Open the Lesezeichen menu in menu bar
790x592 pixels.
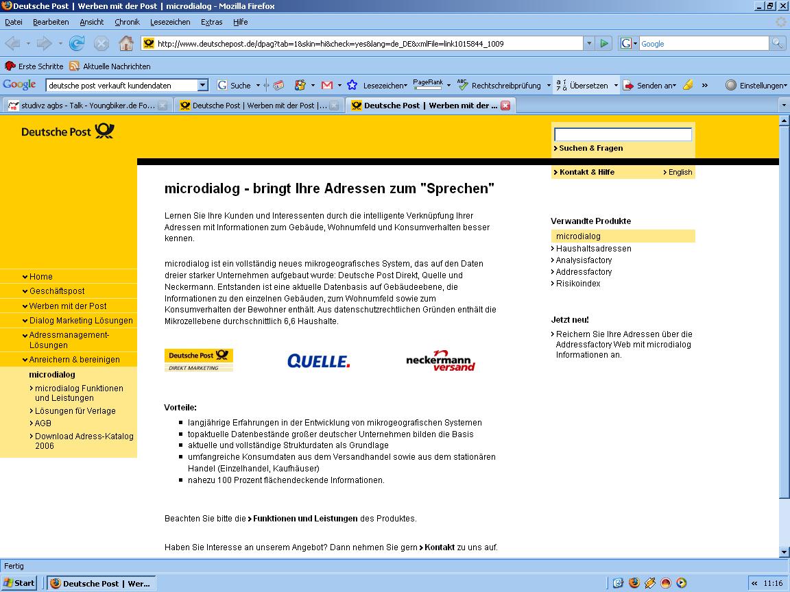click(x=170, y=22)
